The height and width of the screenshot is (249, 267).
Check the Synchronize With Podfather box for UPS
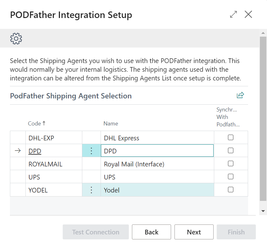231,176
